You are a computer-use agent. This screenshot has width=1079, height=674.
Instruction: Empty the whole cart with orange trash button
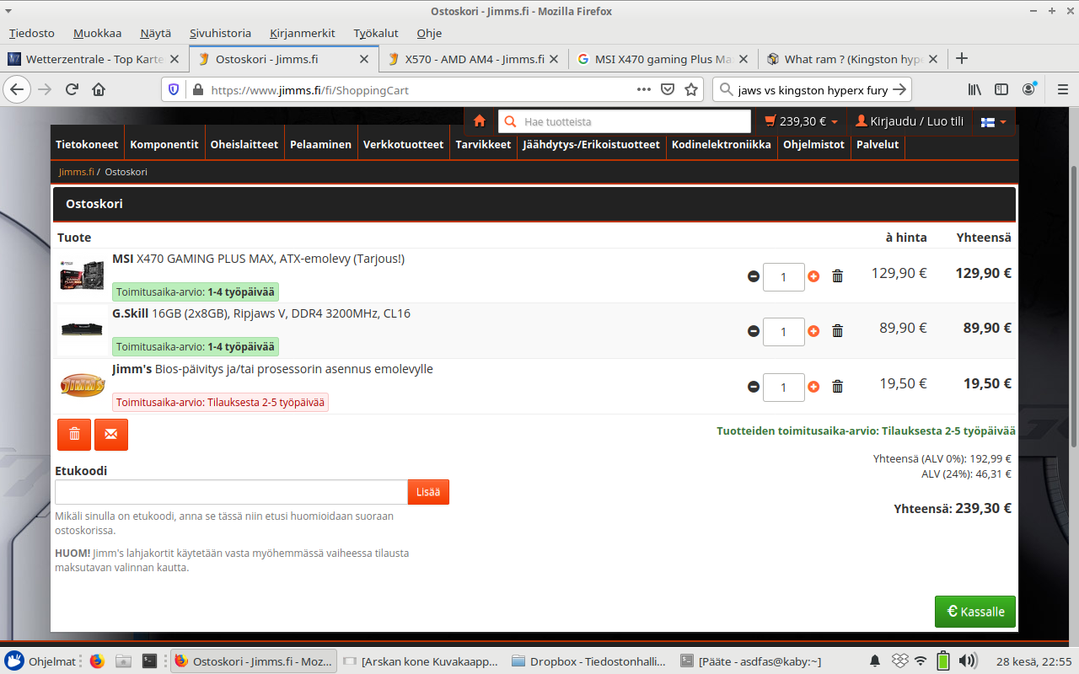click(74, 434)
